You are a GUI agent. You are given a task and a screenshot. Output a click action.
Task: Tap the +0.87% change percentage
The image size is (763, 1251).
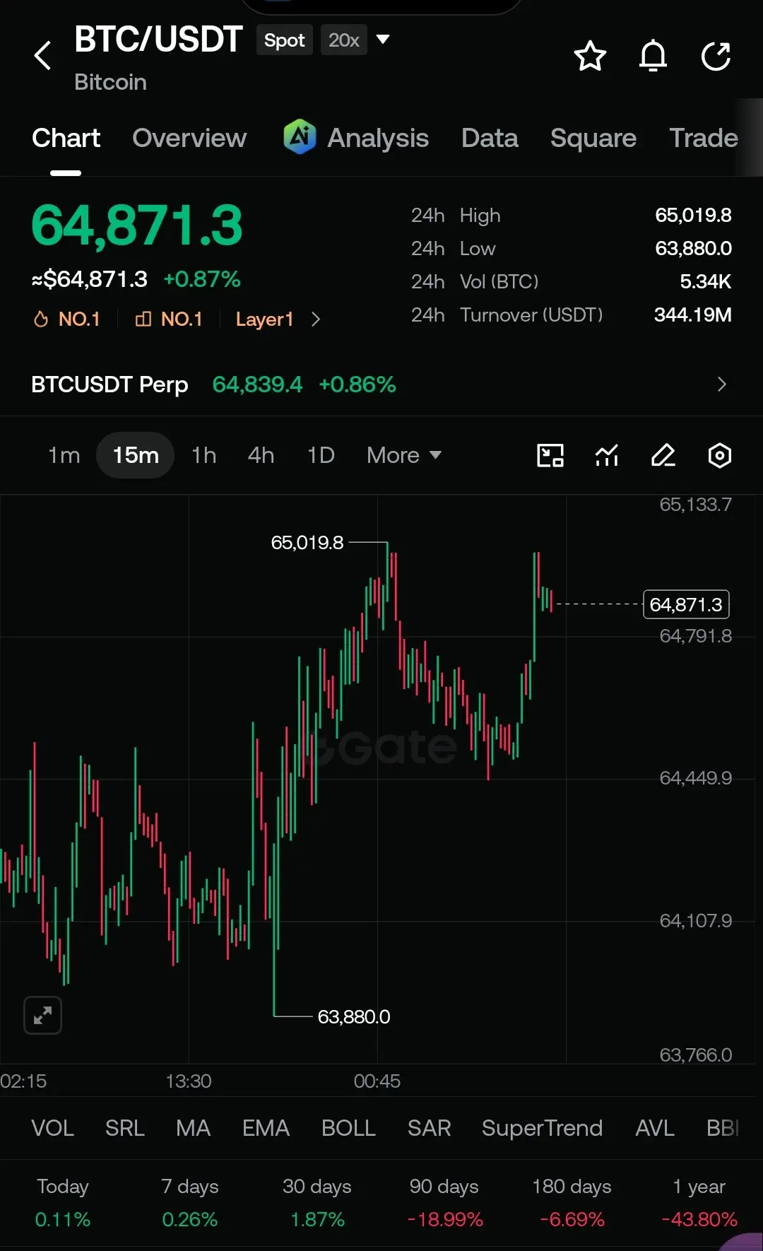pos(202,279)
